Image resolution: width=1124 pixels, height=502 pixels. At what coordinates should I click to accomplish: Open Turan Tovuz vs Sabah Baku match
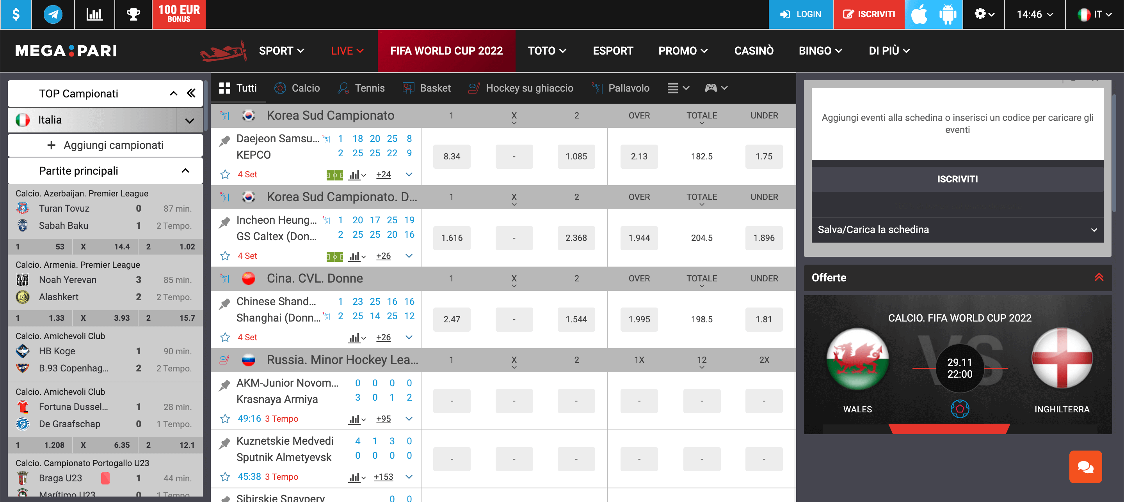(105, 217)
